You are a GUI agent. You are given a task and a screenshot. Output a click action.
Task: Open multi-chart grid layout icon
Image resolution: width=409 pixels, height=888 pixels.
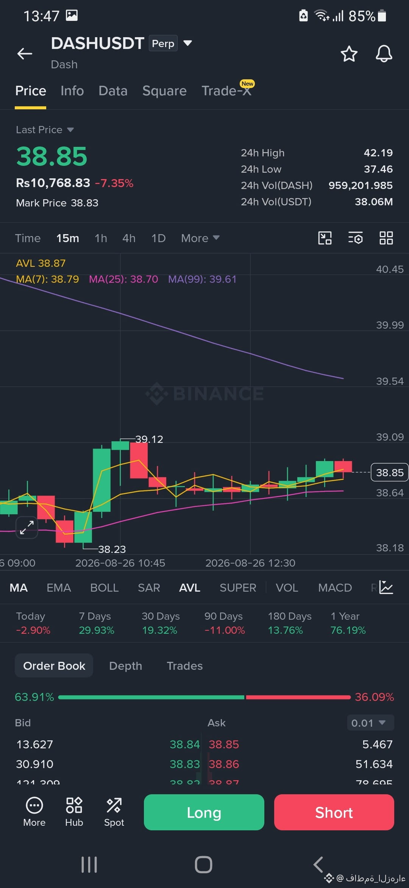point(386,238)
